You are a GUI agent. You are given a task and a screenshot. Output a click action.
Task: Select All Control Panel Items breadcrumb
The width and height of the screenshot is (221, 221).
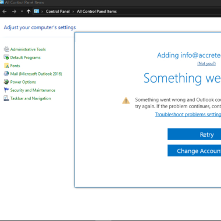pos(97,12)
